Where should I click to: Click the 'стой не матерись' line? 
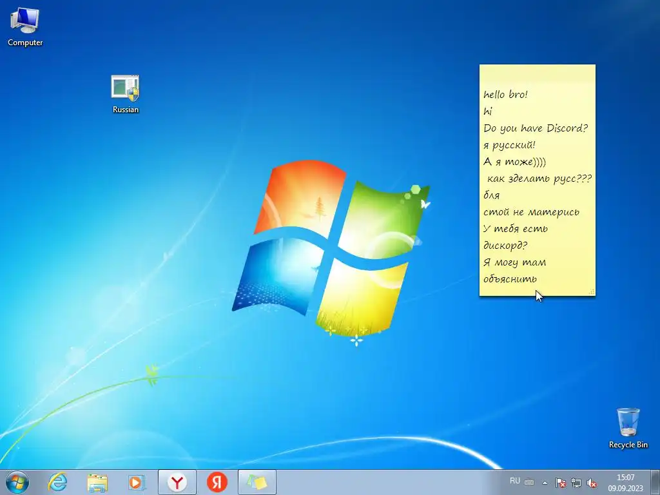(531, 211)
